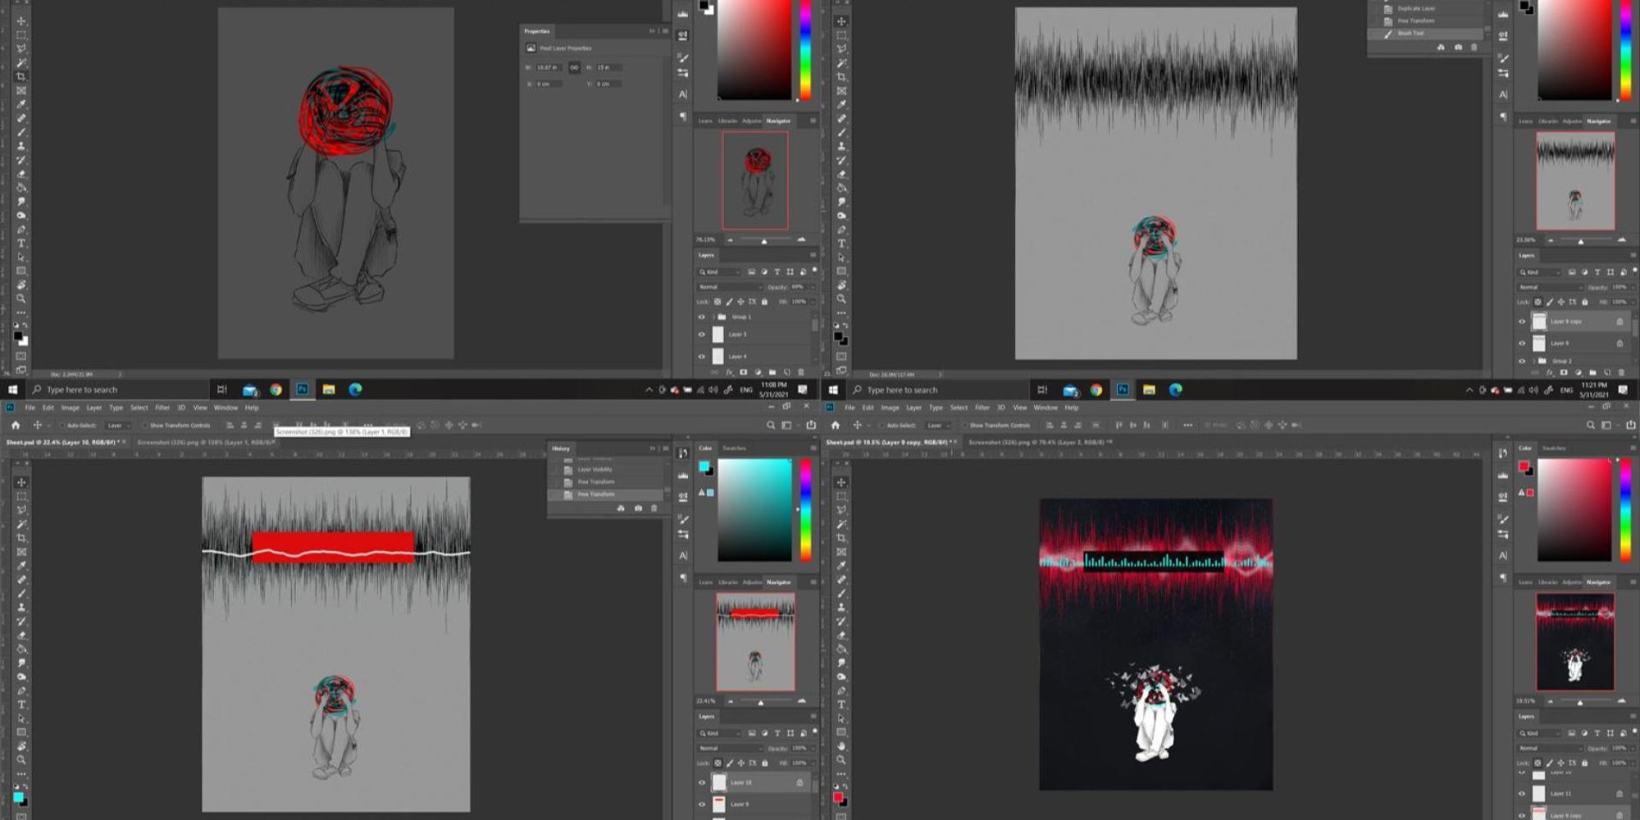Expand the Group 2 layer folder
1640x820 pixels.
coord(1533,361)
